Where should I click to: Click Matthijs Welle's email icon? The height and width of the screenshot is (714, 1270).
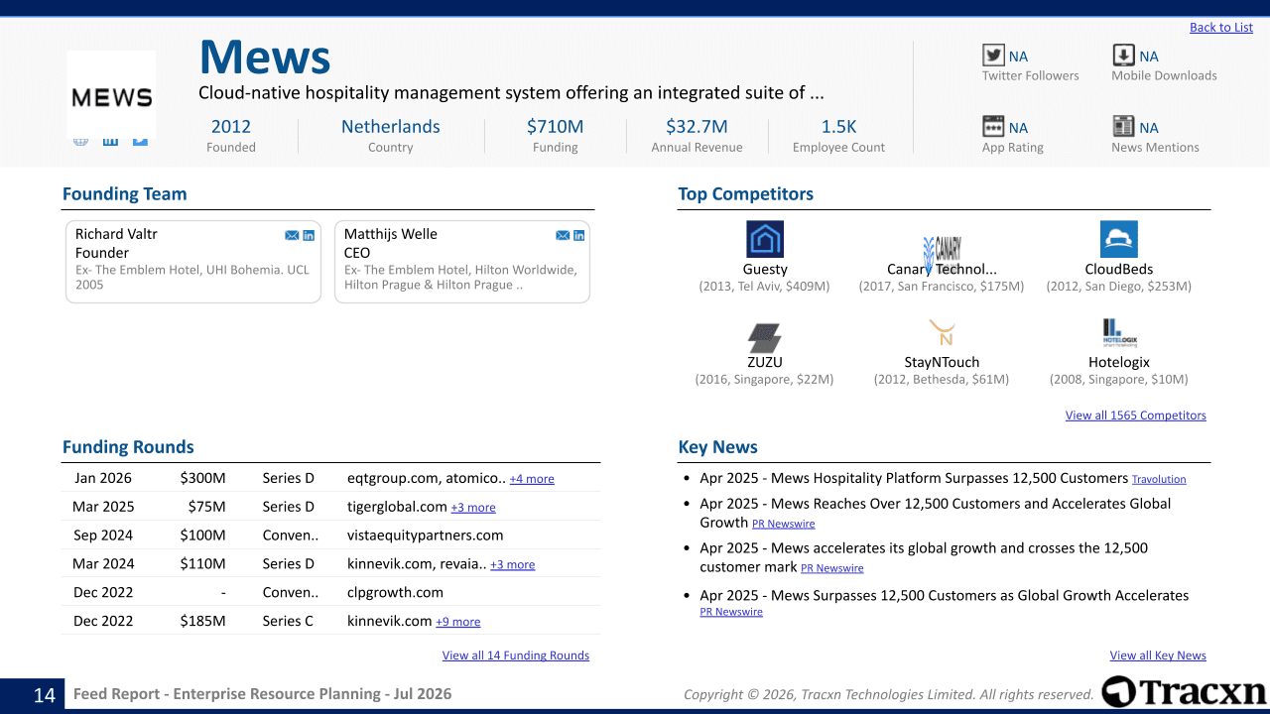(x=563, y=235)
